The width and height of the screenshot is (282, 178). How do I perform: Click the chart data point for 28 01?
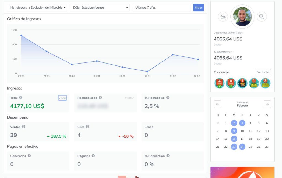point(72,64)
